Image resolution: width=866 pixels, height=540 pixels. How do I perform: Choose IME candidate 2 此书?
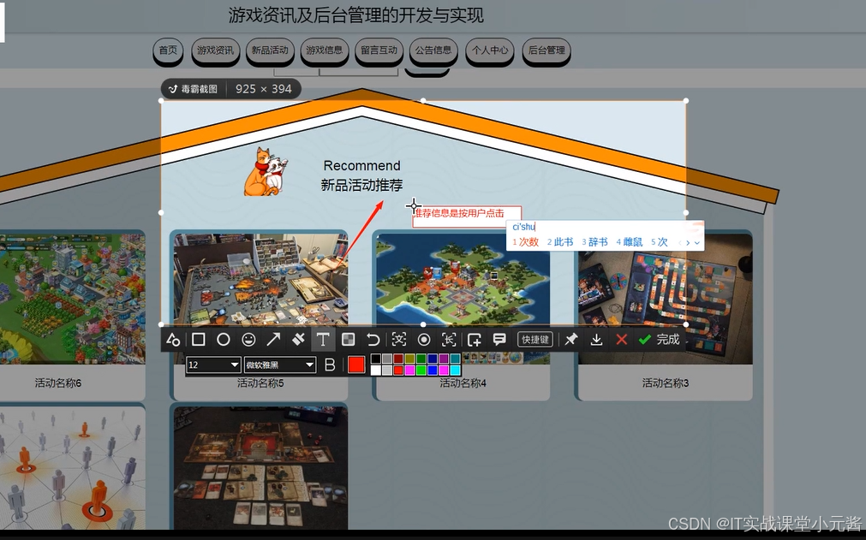click(560, 242)
